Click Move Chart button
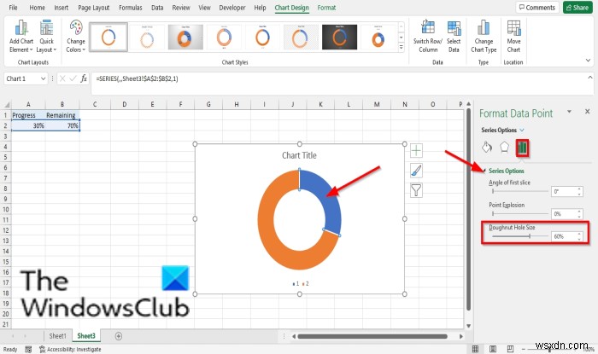 pyautogui.click(x=513, y=37)
